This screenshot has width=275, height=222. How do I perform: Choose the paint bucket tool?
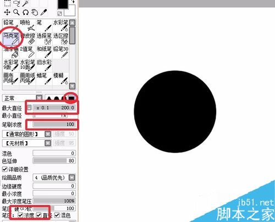click(x=11, y=52)
